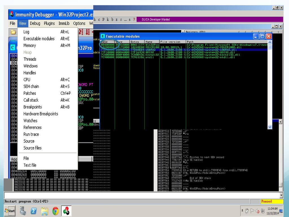Click the open file folder toolbar icon
289x217 pixels.
click(13, 32)
